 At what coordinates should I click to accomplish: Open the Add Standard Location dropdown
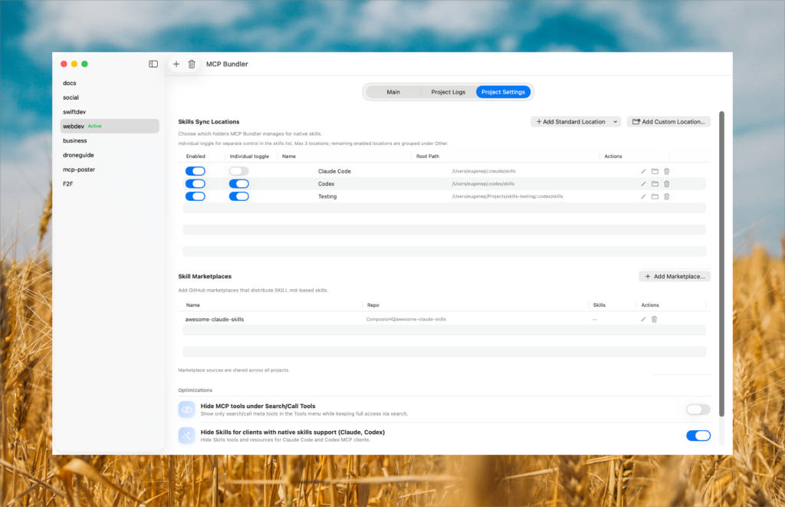point(575,122)
